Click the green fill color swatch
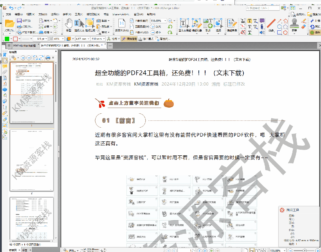Screen dimensions: 321x252 point(7,39)
